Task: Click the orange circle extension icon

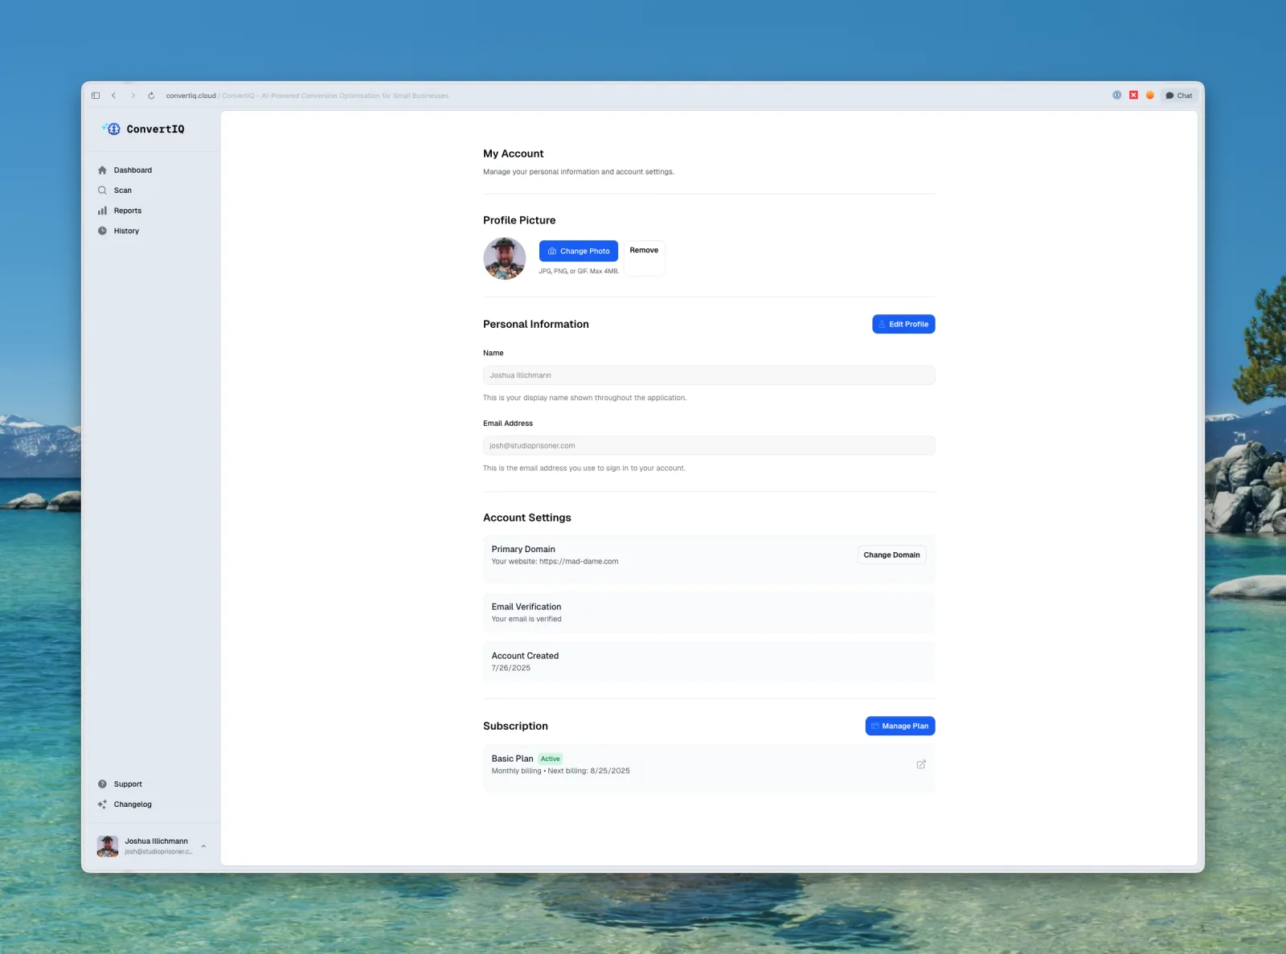Action: (x=1150, y=95)
